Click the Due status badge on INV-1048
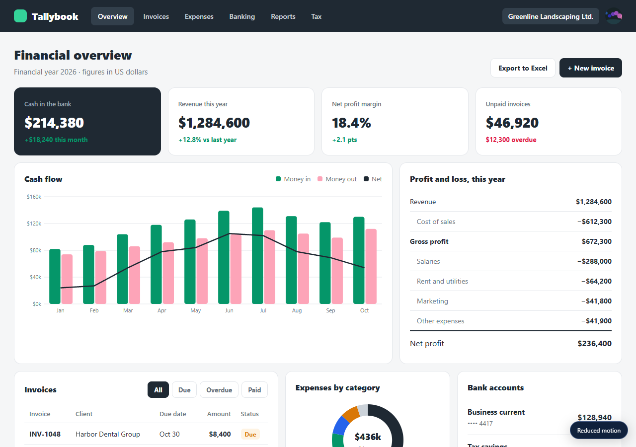 click(250, 435)
